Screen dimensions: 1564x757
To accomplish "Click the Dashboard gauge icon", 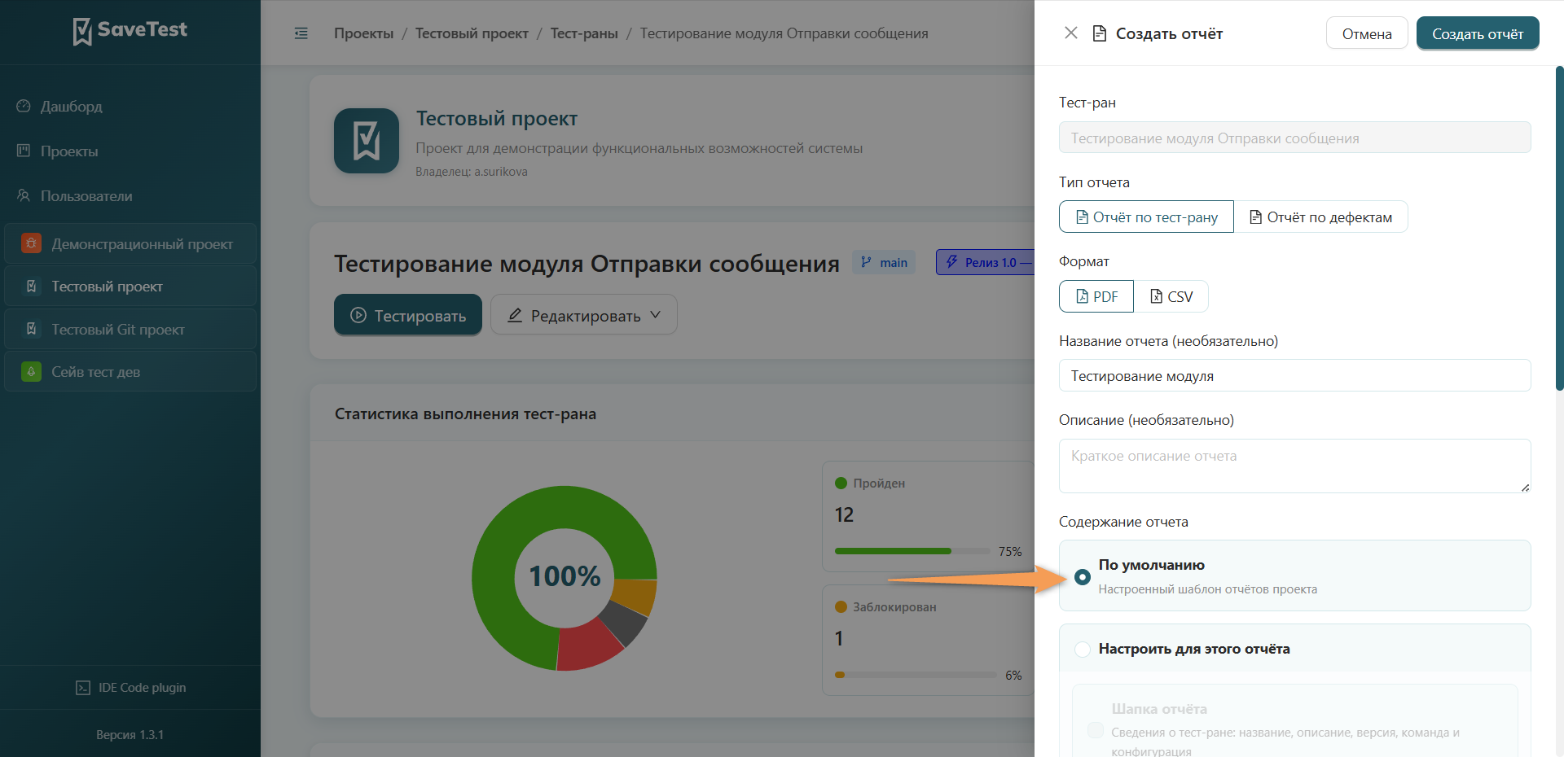I will tap(24, 106).
